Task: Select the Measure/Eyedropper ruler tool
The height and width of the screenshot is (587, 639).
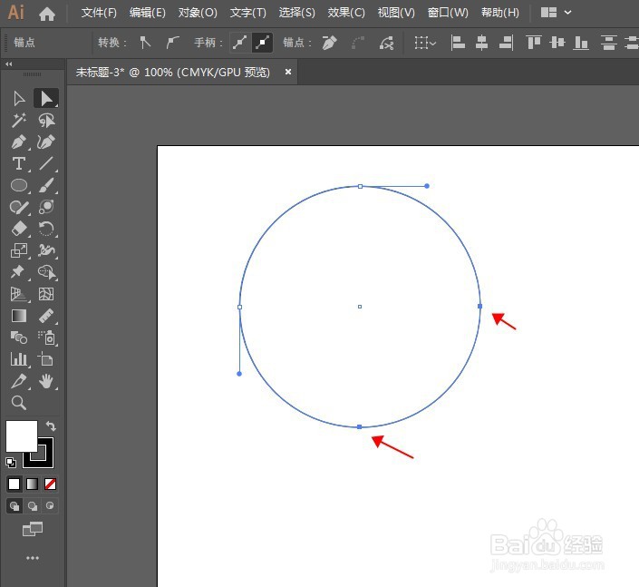Action: (x=46, y=316)
